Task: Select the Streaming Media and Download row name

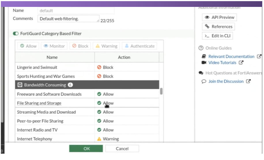Action: (x=46, y=112)
